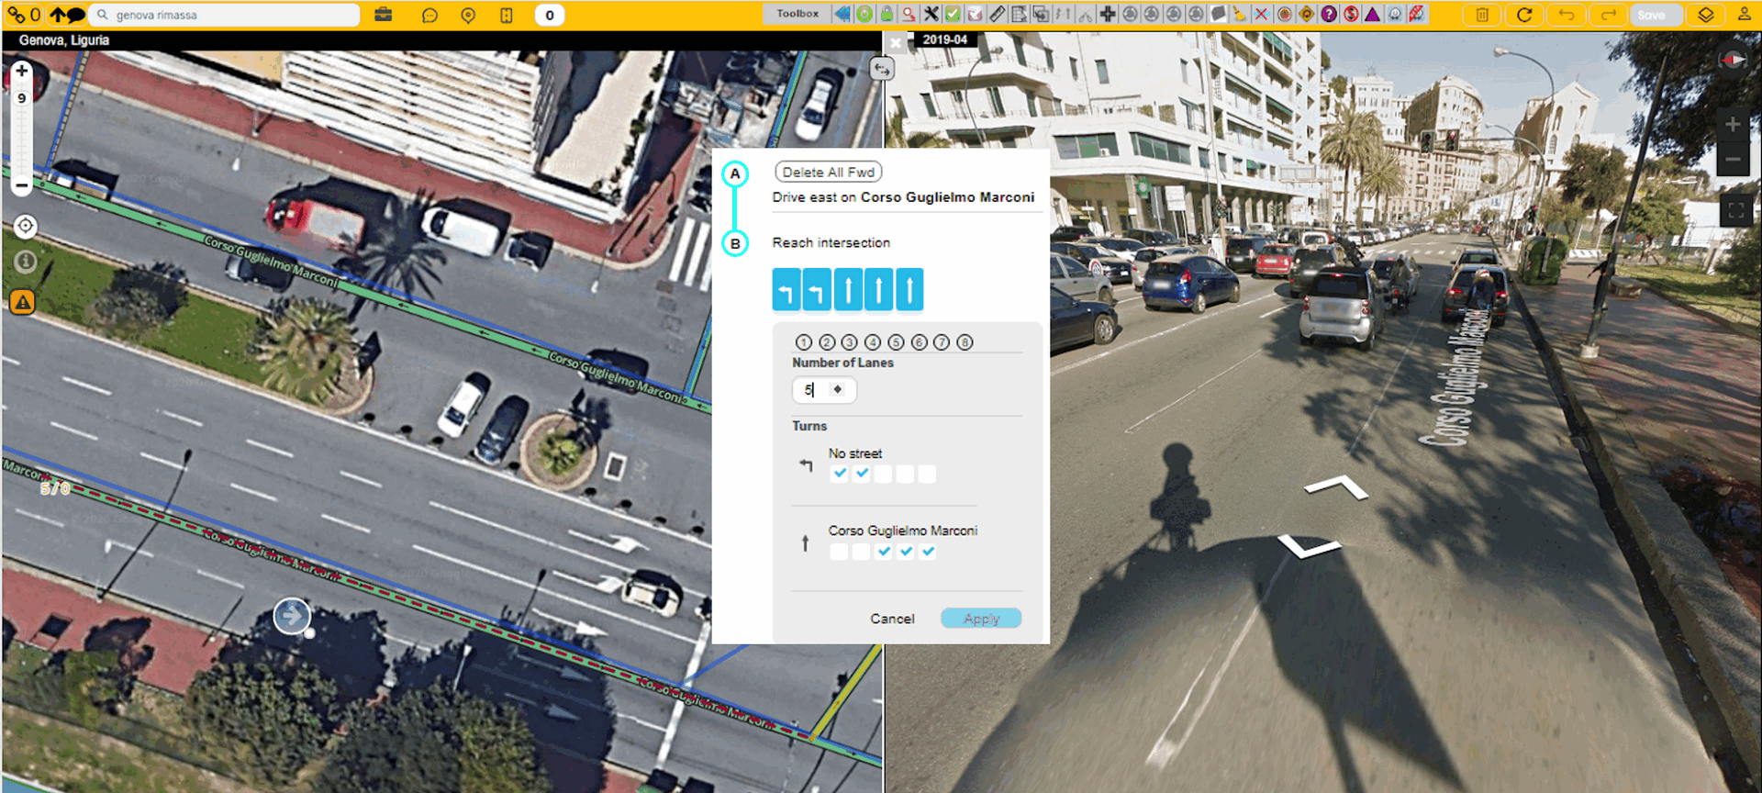
Task: Check first lane box for Corso Guglielmo Marconi
Action: (x=839, y=552)
